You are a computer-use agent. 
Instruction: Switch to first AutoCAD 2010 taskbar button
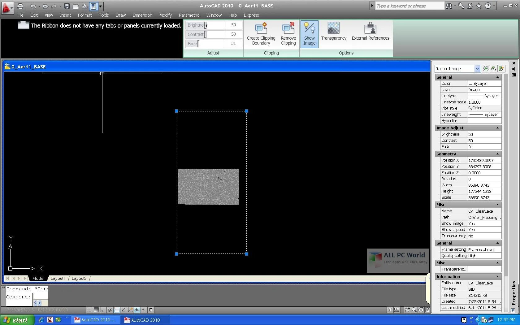[96, 320]
